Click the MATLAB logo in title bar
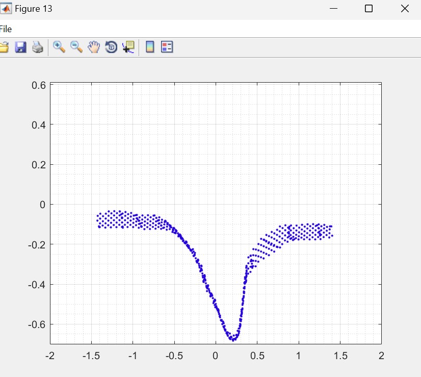Image resolution: width=421 pixels, height=377 pixels. pyautogui.click(x=7, y=9)
